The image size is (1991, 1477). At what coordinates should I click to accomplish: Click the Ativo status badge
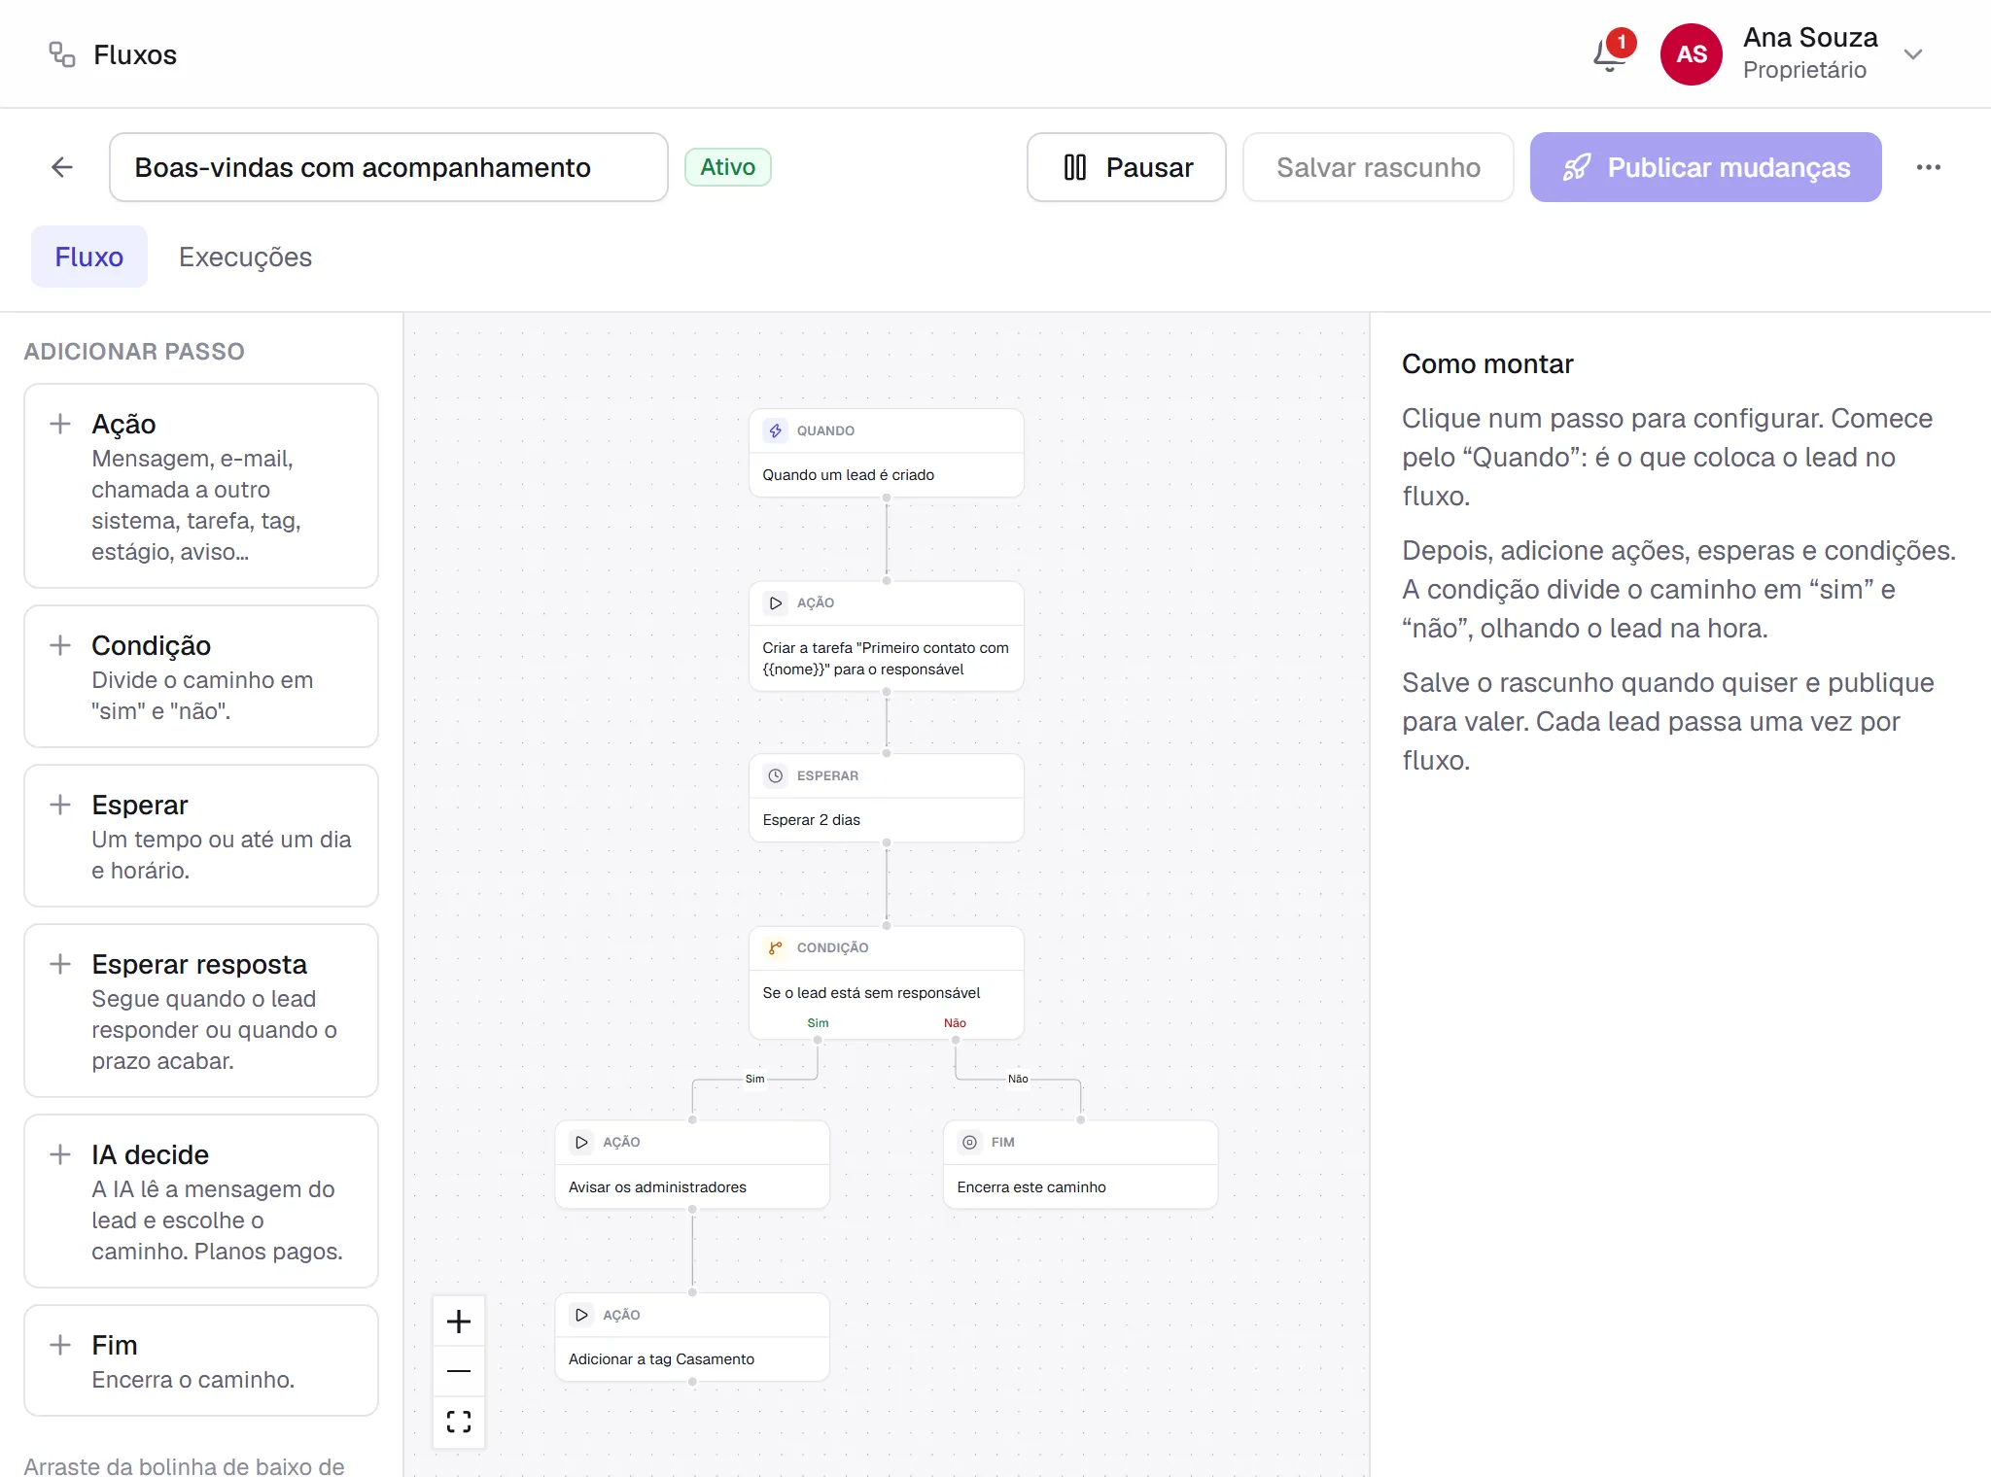(727, 167)
